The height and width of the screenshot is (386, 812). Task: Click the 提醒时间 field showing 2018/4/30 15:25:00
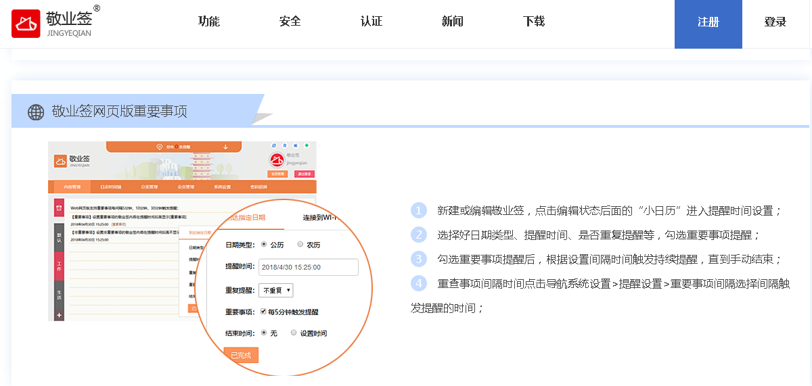(308, 267)
